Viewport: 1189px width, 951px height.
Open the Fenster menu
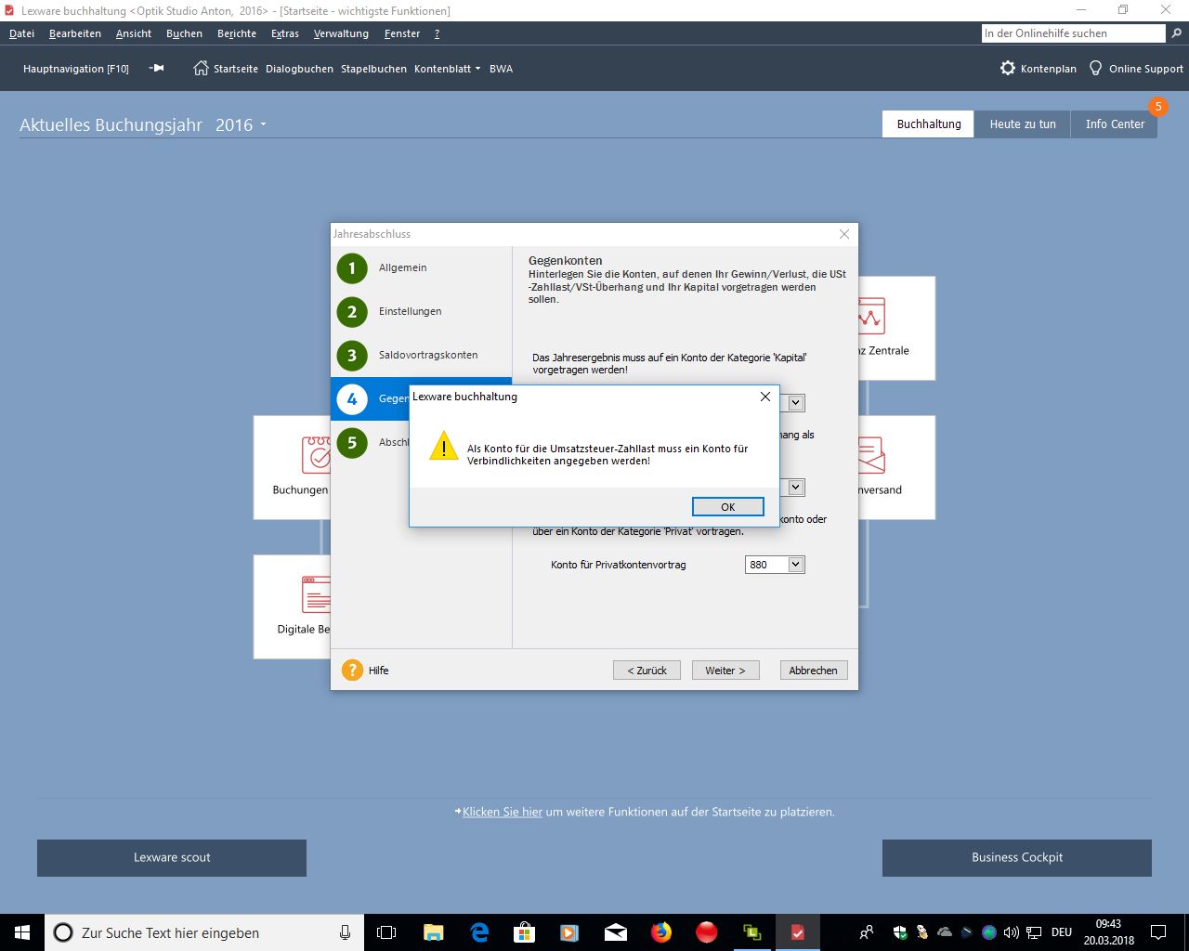coord(402,33)
